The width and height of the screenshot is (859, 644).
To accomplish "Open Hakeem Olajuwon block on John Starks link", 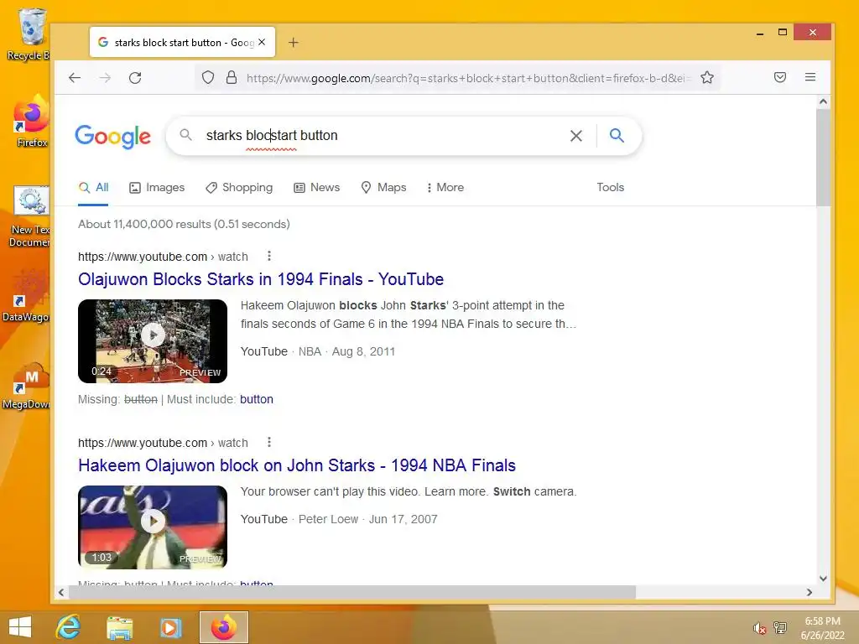I will tap(297, 465).
